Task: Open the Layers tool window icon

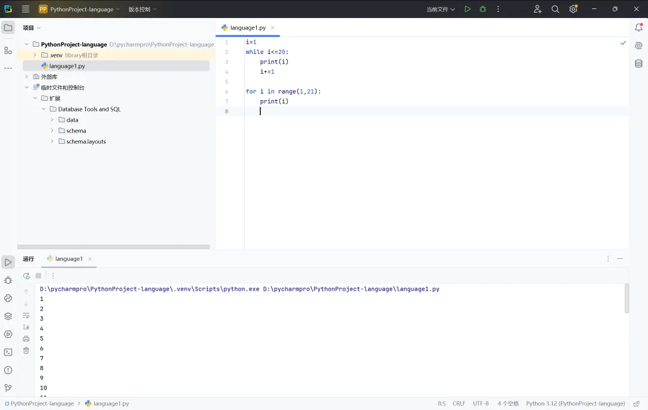Action: [x=8, y=316]
